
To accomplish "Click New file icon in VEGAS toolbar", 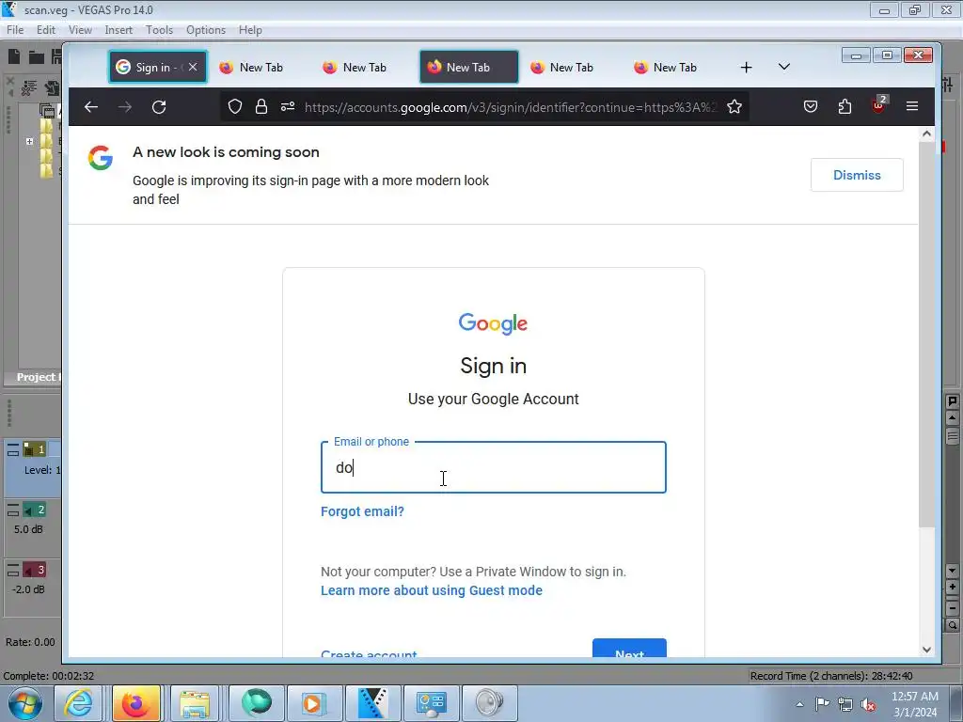I will click(13, 56).
